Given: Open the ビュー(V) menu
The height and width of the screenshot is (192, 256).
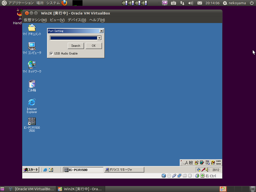Looking at the screenshot, I should (57, 20).
